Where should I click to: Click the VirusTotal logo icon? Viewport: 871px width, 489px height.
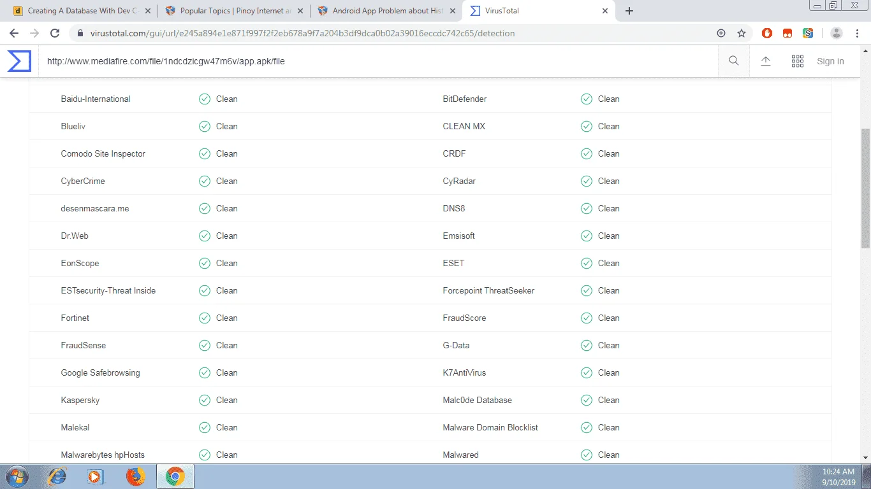(x=19, y=61)
